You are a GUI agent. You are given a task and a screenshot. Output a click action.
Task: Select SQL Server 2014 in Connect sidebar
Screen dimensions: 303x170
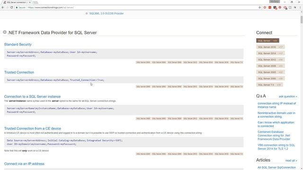270,53
